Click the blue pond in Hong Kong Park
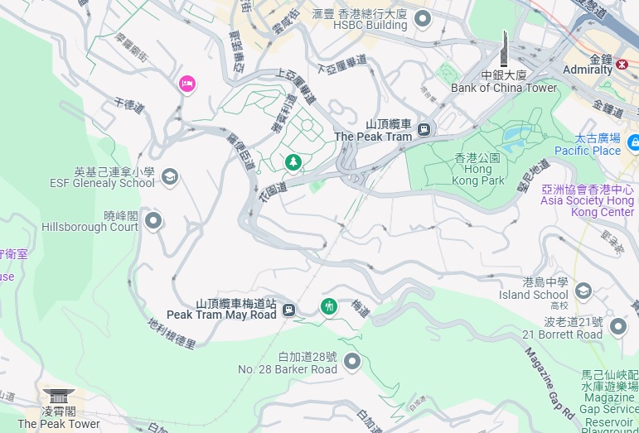The width and height of the screenshot is (639, 433). [516, 137]
